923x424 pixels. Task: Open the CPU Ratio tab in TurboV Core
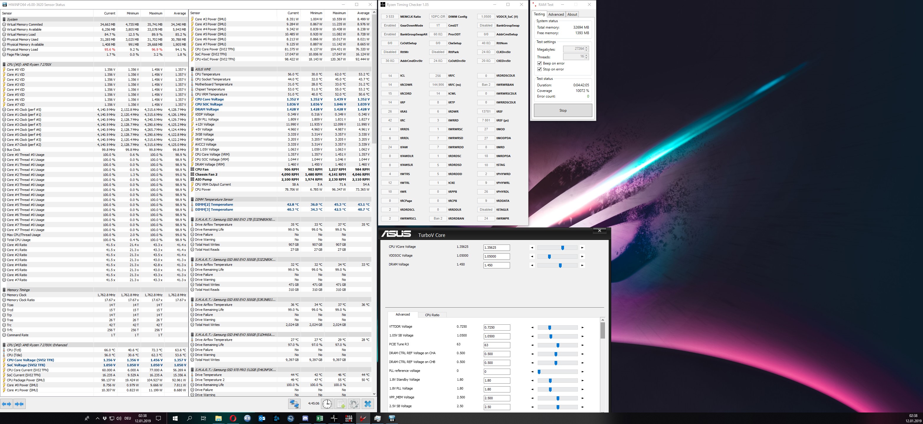(432, 315)
